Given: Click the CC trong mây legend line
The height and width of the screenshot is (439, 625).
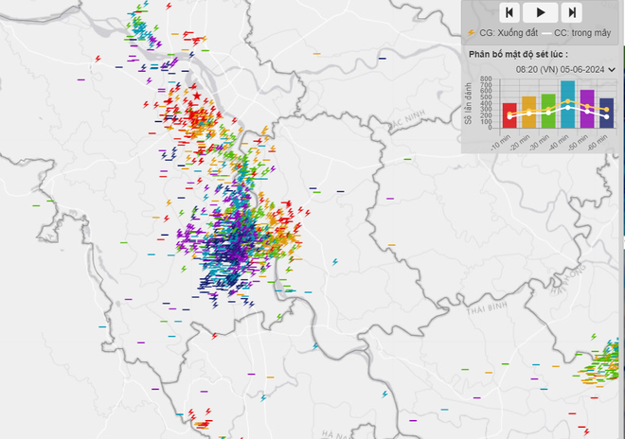Looking at the screenshot, I should pyautogui.click(x=546, y=33).
